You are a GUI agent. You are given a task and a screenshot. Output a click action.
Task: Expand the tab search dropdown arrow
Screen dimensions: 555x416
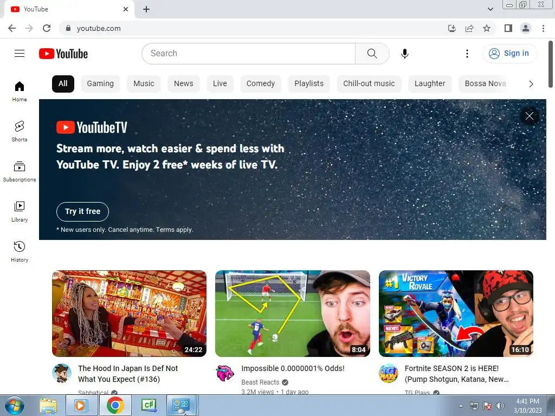coord(490,9)
